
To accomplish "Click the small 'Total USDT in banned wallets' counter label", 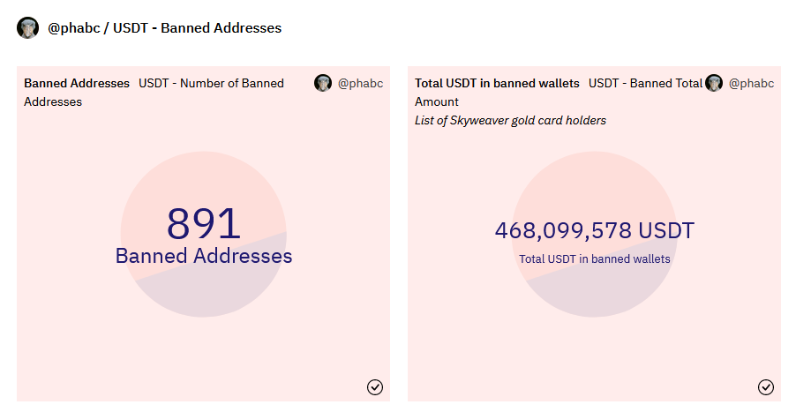I will tap(595, 259).
